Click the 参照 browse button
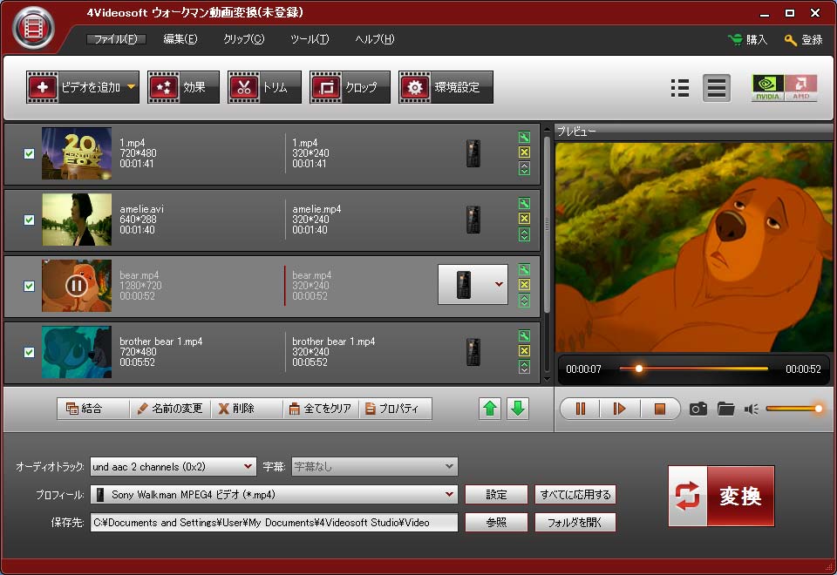Screen dimensions: 837x575 pyautogui.click(x=496, y=522)
